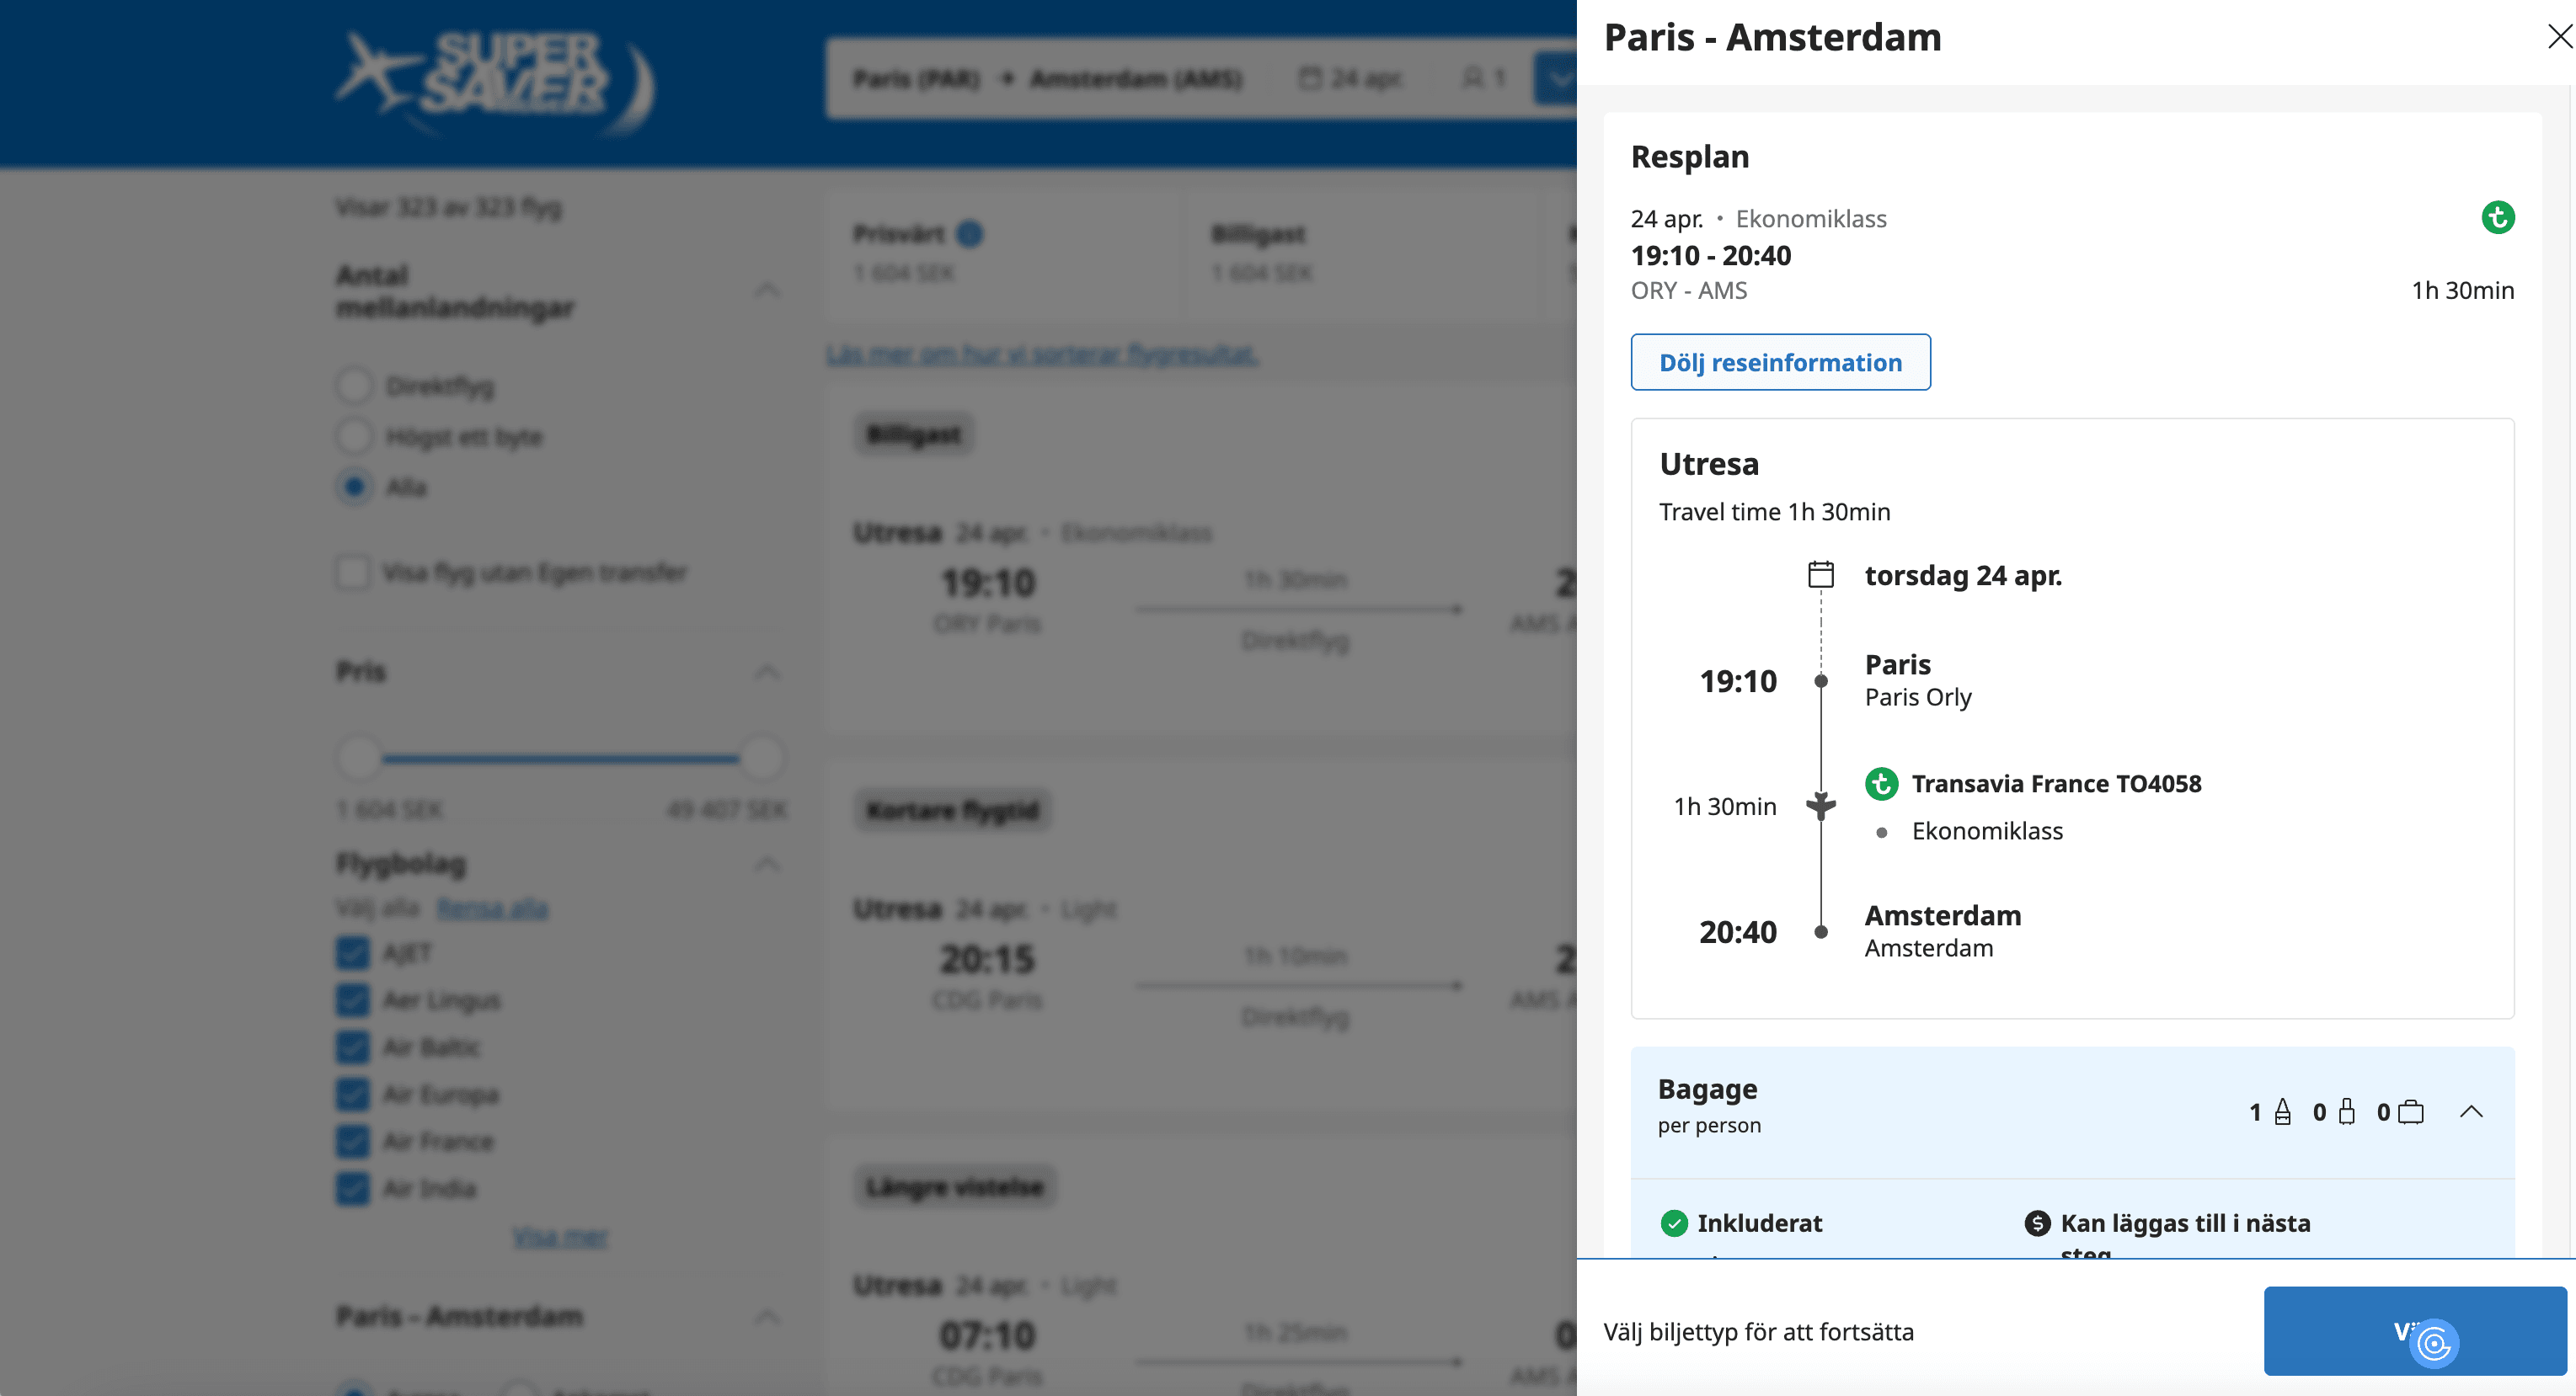Viewport: 2576px width, 1396px height.
Task: Click Dölj reseinformation button
Action: pos(1780,362)
